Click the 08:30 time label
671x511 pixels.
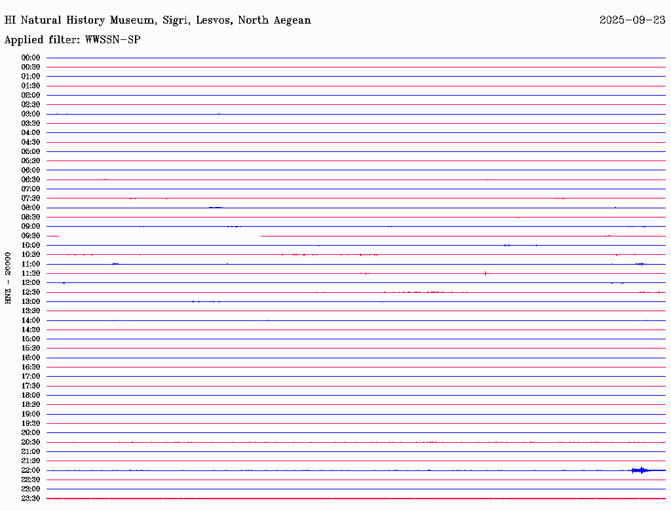click(x=31, y=218)
